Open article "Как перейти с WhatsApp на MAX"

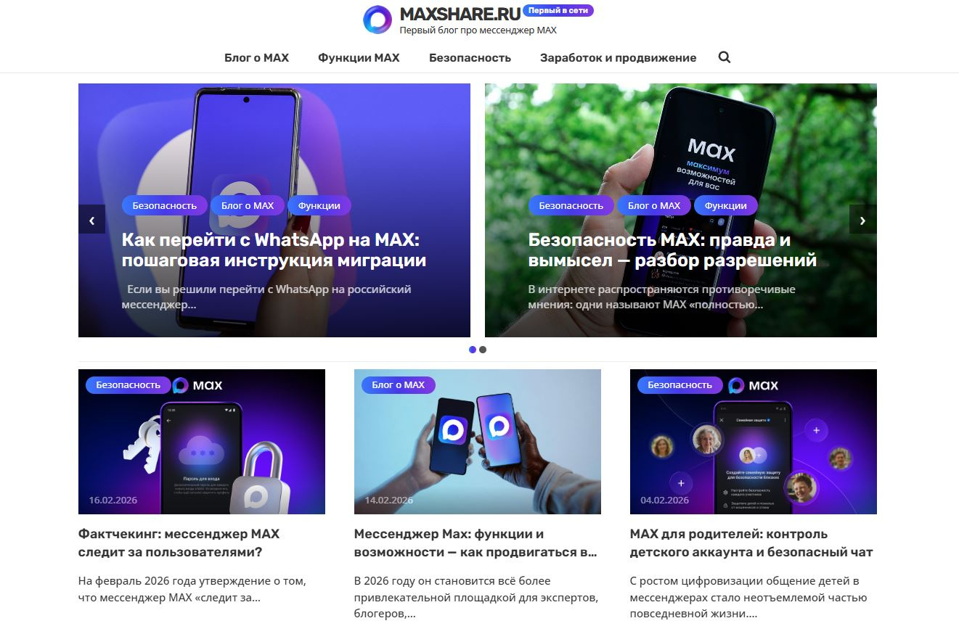[x=274, y=250]
